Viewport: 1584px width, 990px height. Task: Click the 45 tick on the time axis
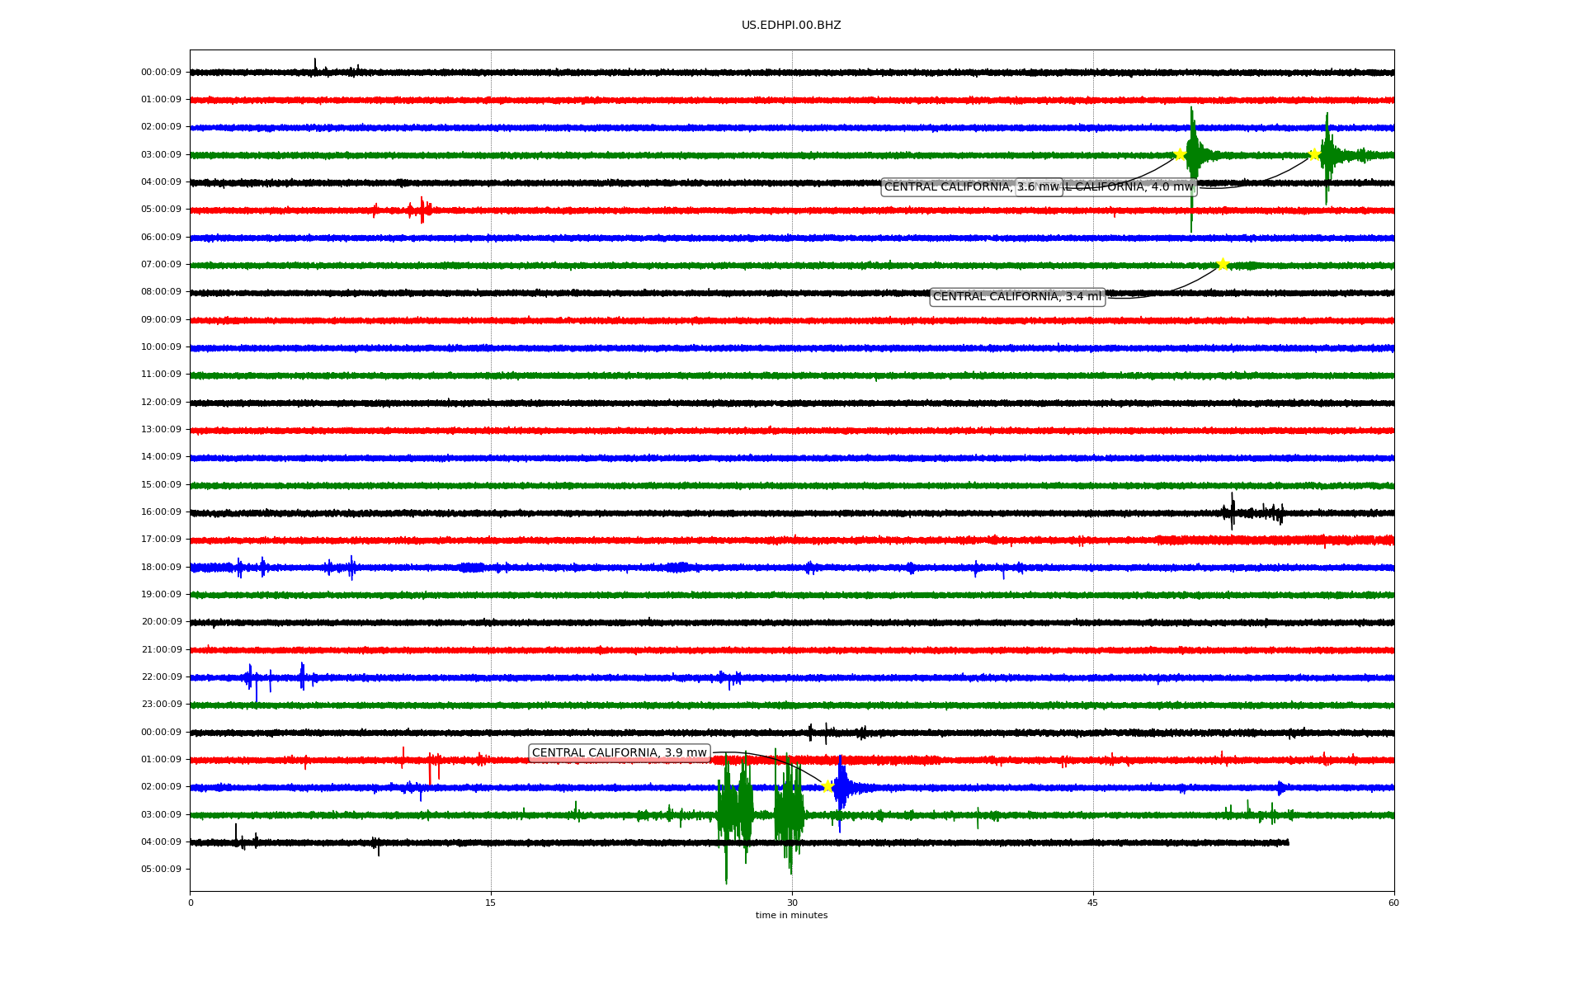pos(1092,903)
